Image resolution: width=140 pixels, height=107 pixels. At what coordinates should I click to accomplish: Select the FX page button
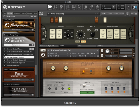click(x=91, y=71)
